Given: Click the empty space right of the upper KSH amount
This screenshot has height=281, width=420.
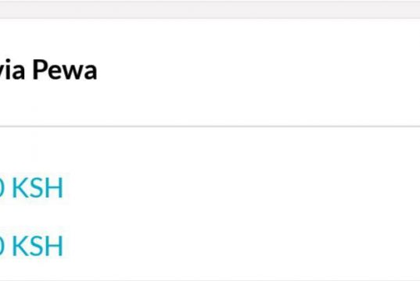Looking at the screenshot, I should click(x=241, y=188).
